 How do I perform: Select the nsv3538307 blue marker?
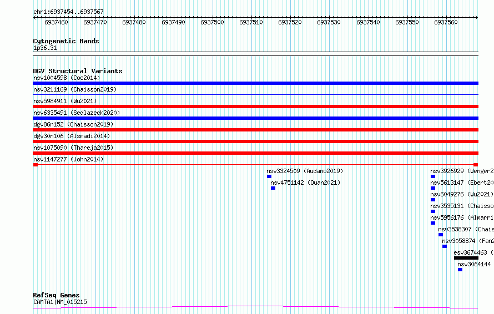(441, 235)
